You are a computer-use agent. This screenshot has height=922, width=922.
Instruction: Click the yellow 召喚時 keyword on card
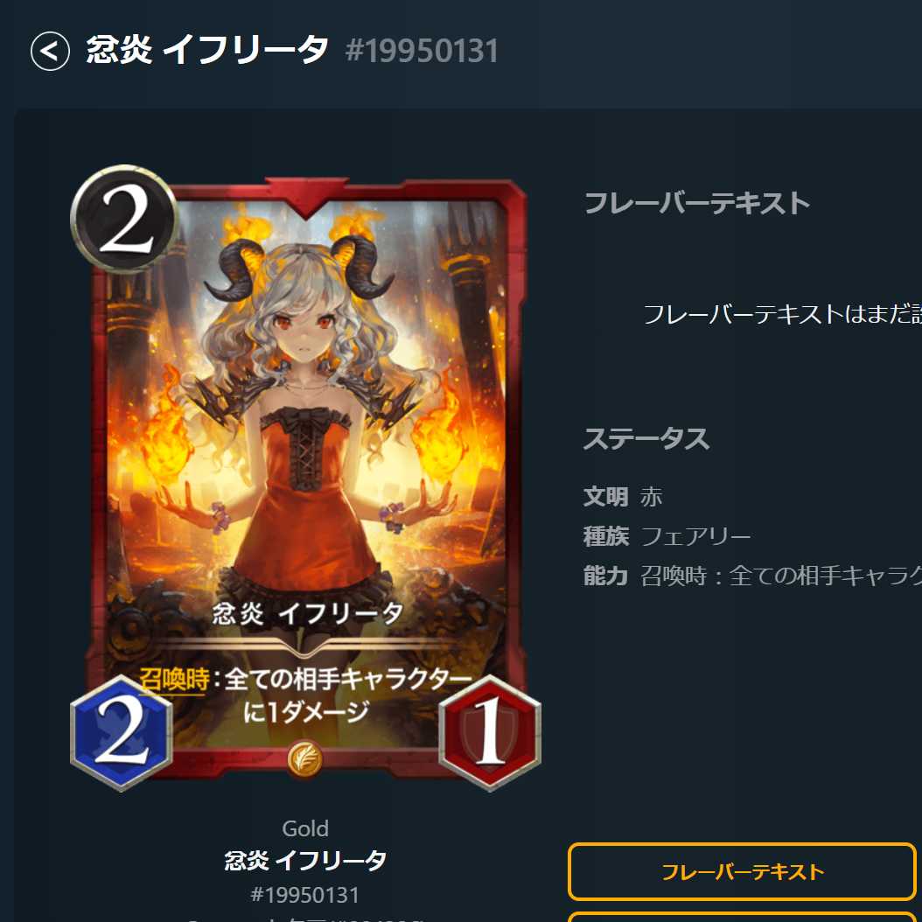tap(174, 679)
